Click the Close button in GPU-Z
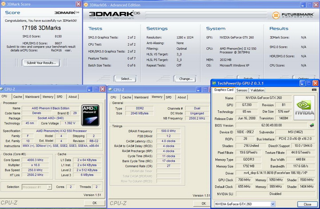The height and width of the screenshot is (209, 320). point(308,204)
